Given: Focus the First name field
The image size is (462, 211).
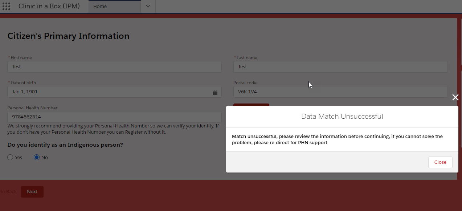Looking at the screenshot, I should coord(114,67).
